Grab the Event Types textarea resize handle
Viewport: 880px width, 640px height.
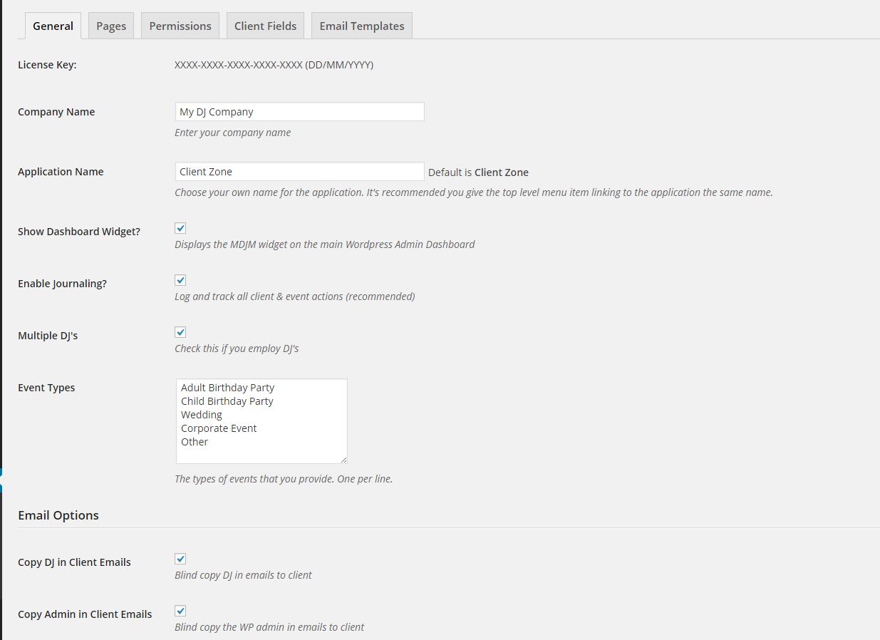pos(343,459)
